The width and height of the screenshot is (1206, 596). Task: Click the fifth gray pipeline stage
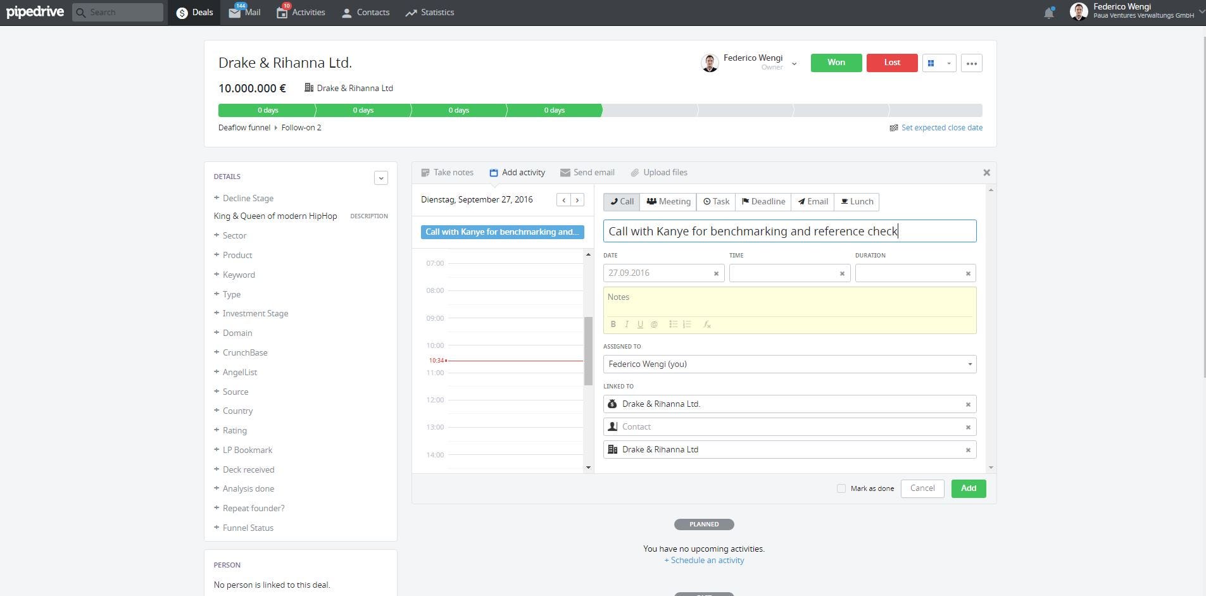[650, 110]
